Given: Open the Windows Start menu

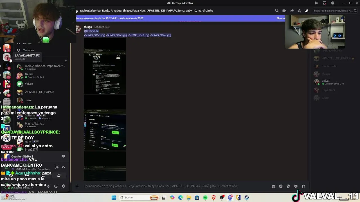Looking at the screenshot, I should coord(114,198).
